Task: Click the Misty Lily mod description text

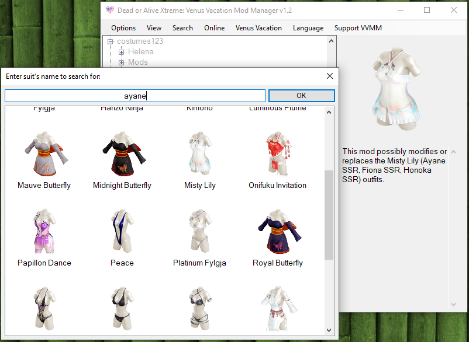Action: [394, 165]
